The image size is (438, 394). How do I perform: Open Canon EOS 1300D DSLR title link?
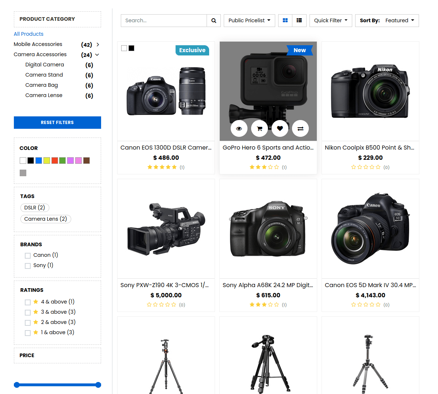(x=166, y=148)
